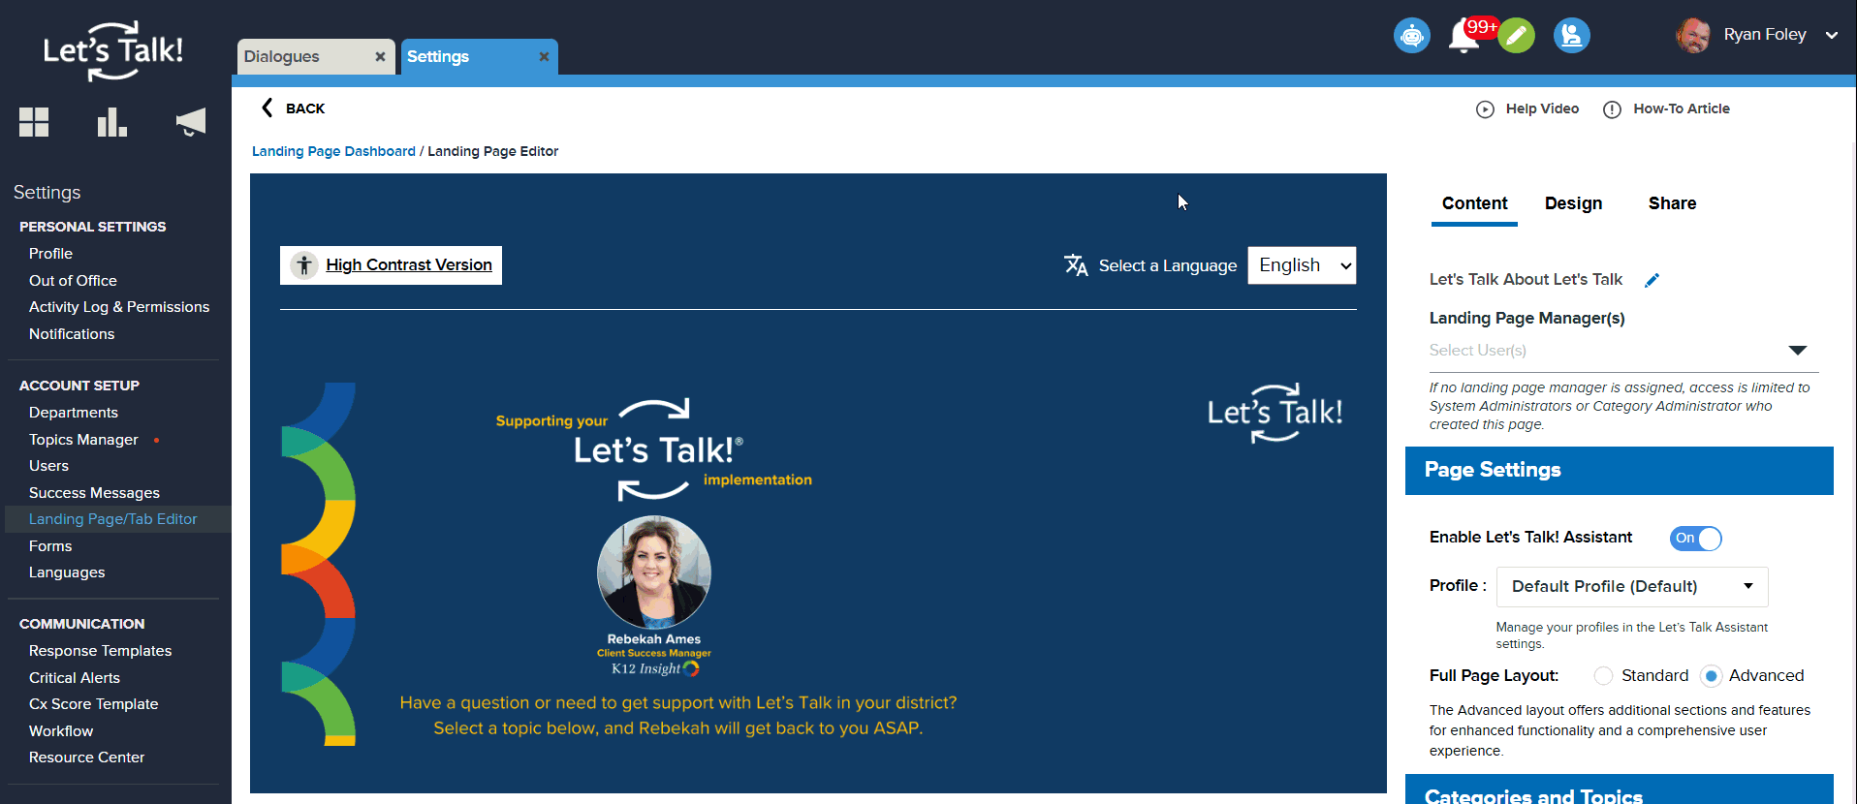1857x804 pixels.
Task: Edit the landing page name via the pencil icon
Action: tap(1652, 280)
